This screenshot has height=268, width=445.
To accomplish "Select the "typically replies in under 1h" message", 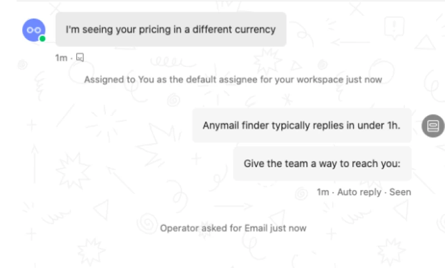I will click(x=301, y=125).
